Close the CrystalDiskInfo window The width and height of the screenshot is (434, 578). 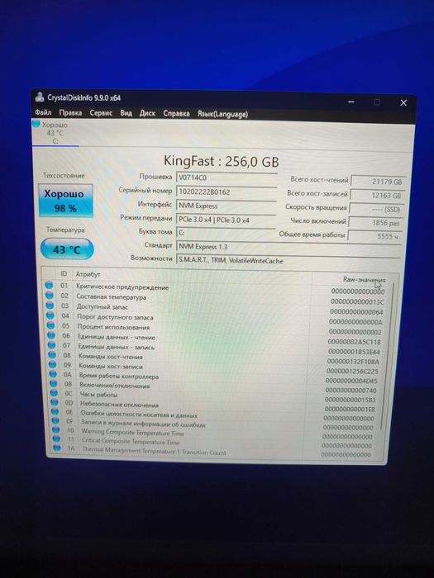click(403, 103)
